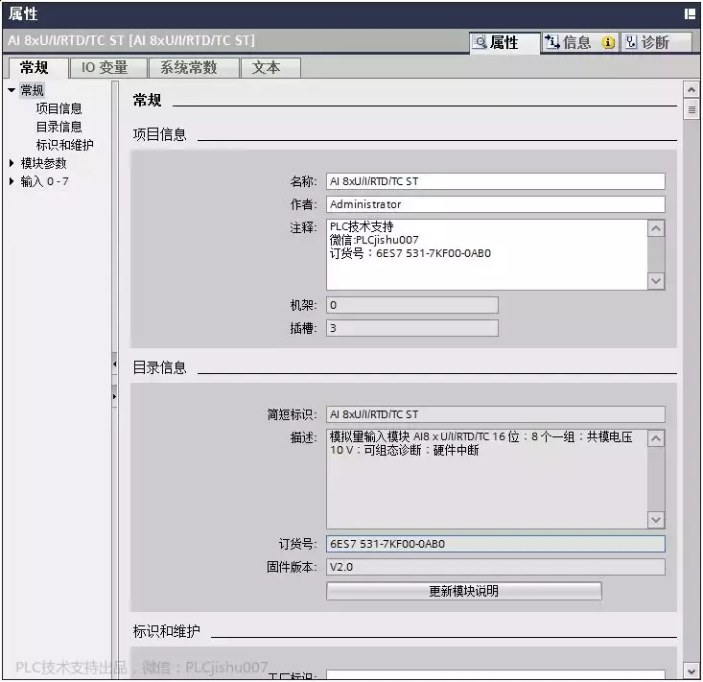Click the yellow info indicator icon
Screen dimensions: 703x682
point(608,42)
